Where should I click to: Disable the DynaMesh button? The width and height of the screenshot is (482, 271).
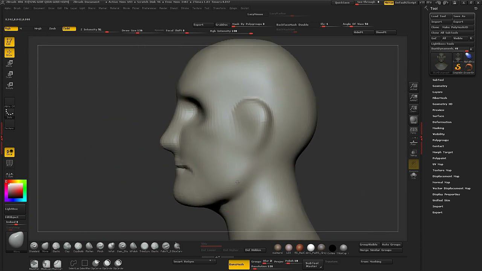tap(238, 265)
